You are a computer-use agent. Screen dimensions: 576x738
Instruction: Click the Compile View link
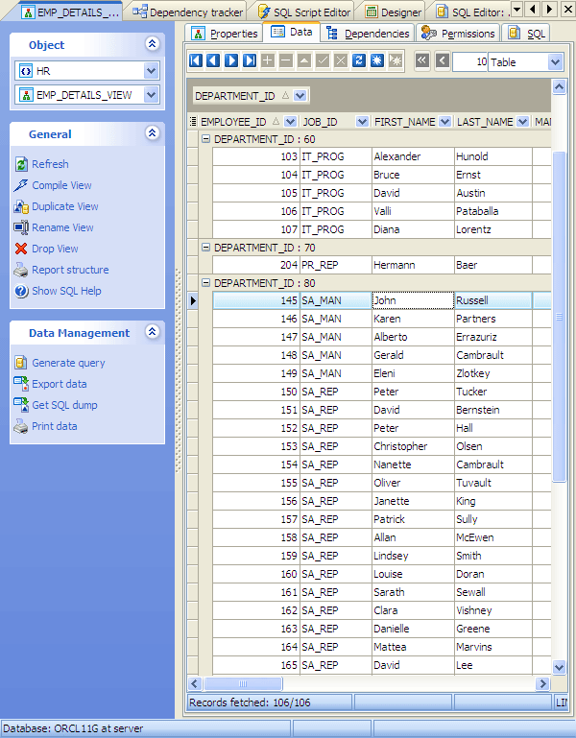click(61, 185)
